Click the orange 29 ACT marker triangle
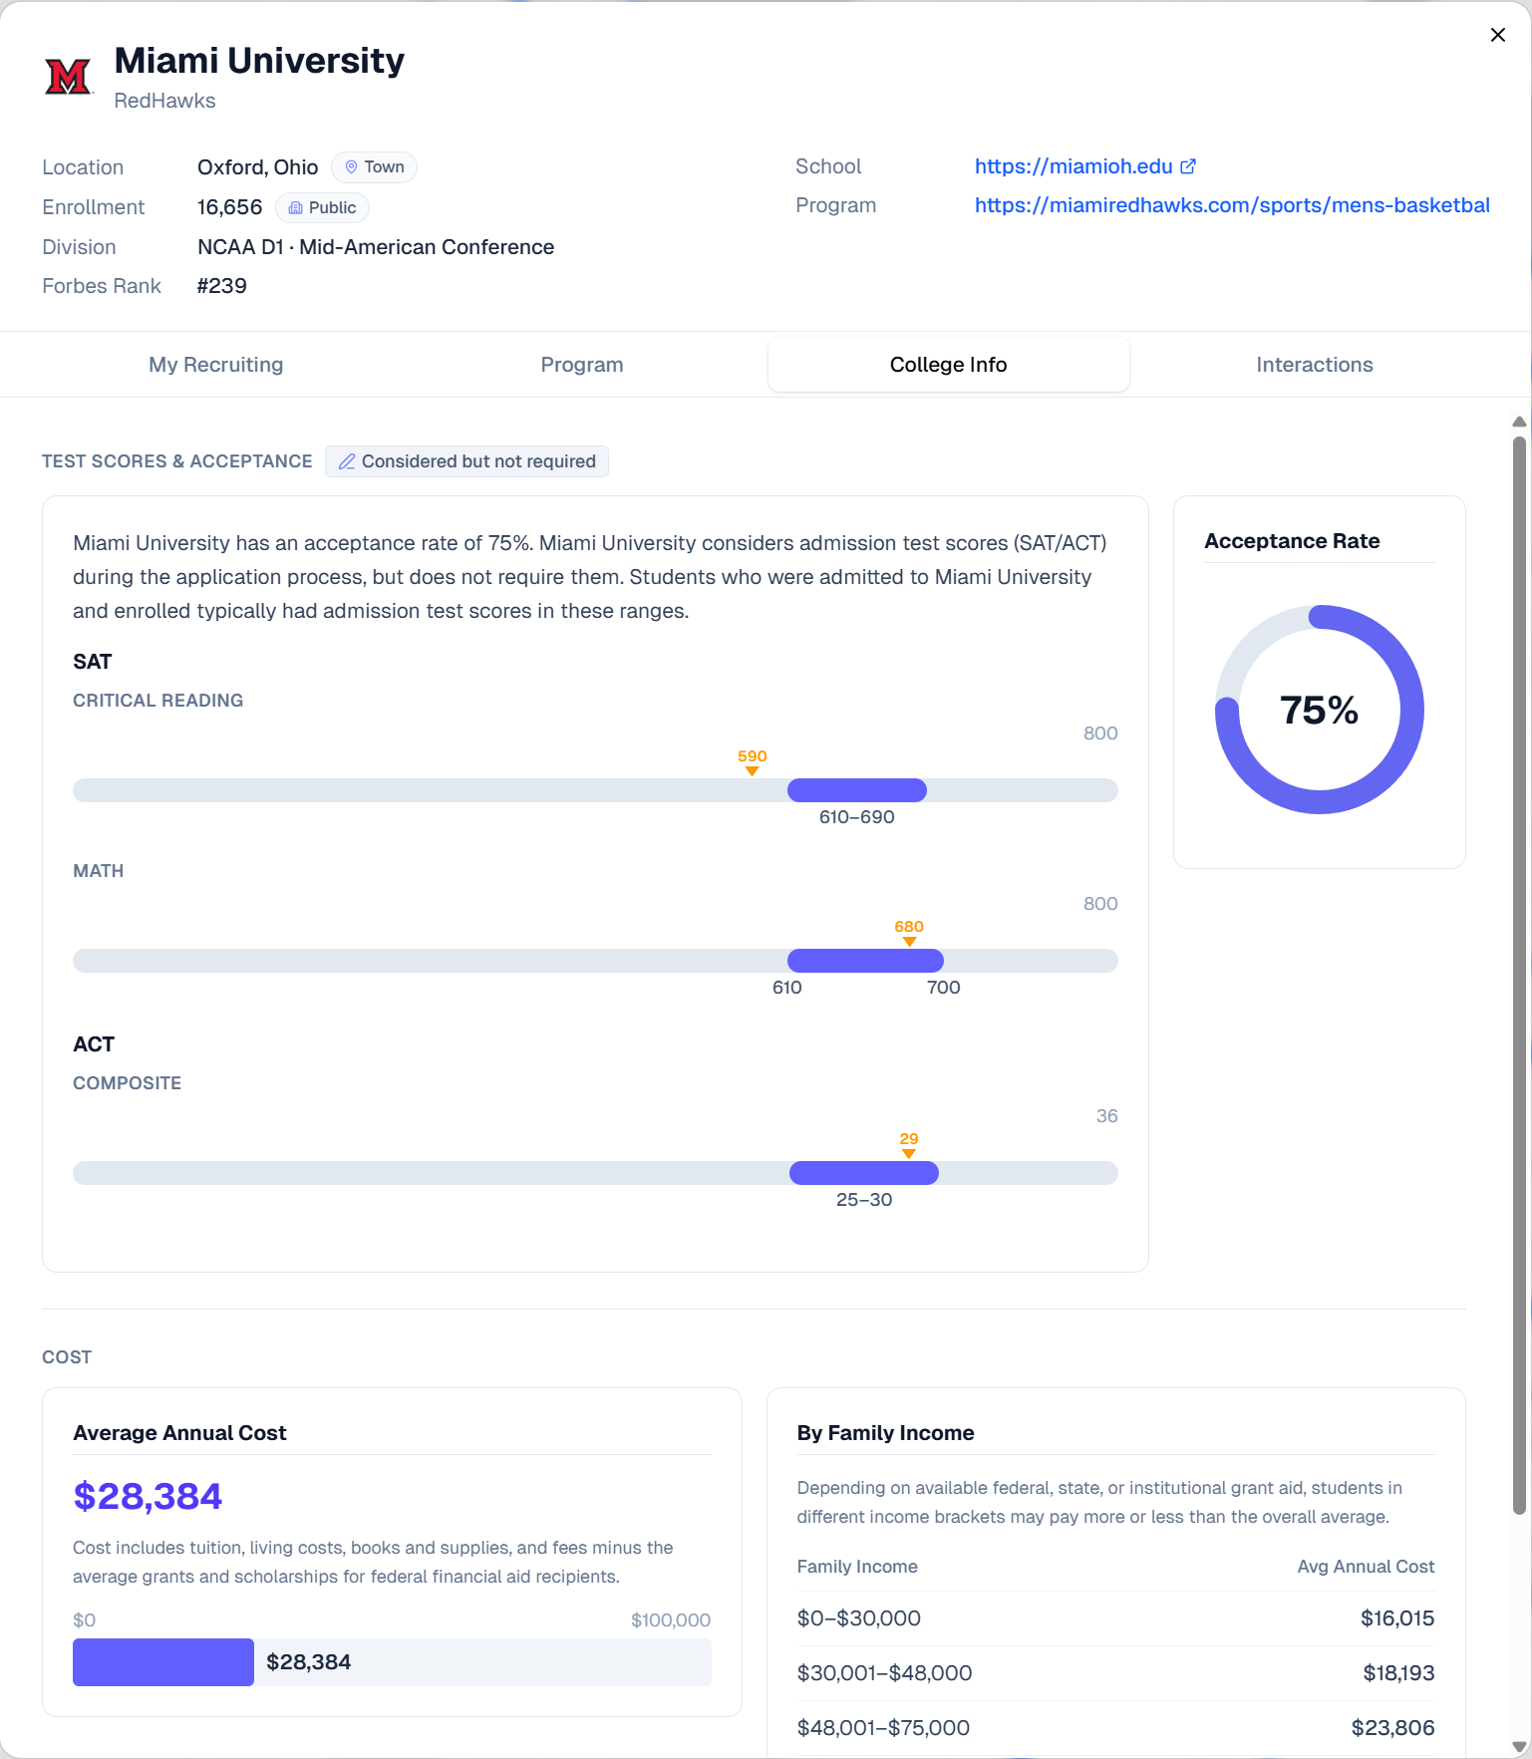 pos(909,1154)
